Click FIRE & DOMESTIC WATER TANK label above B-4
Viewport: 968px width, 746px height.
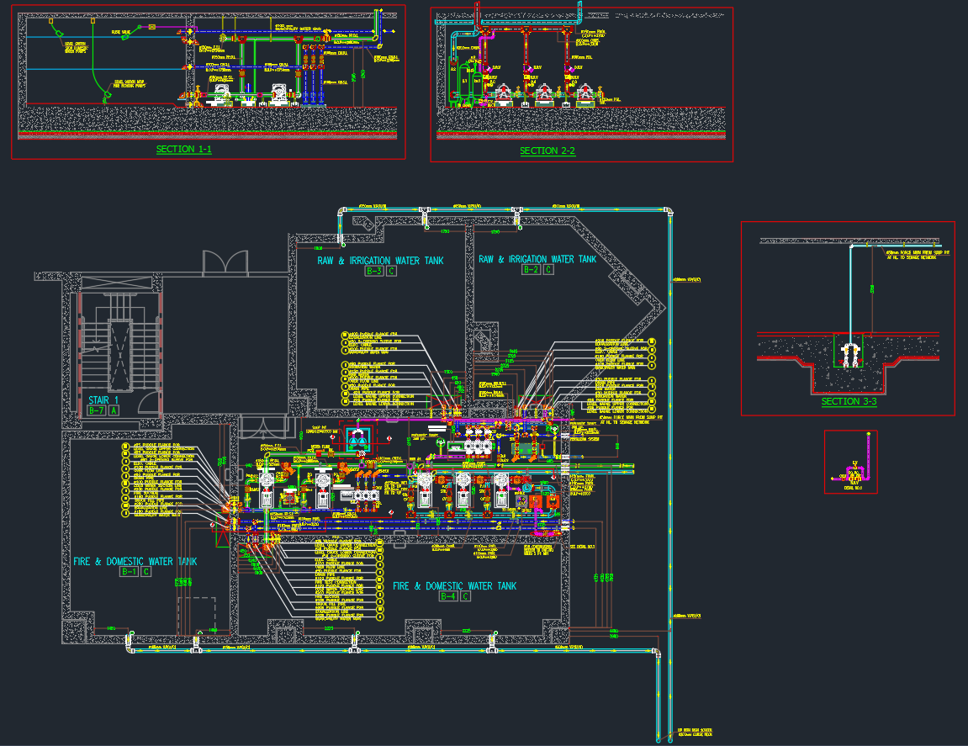pos(455,586)
